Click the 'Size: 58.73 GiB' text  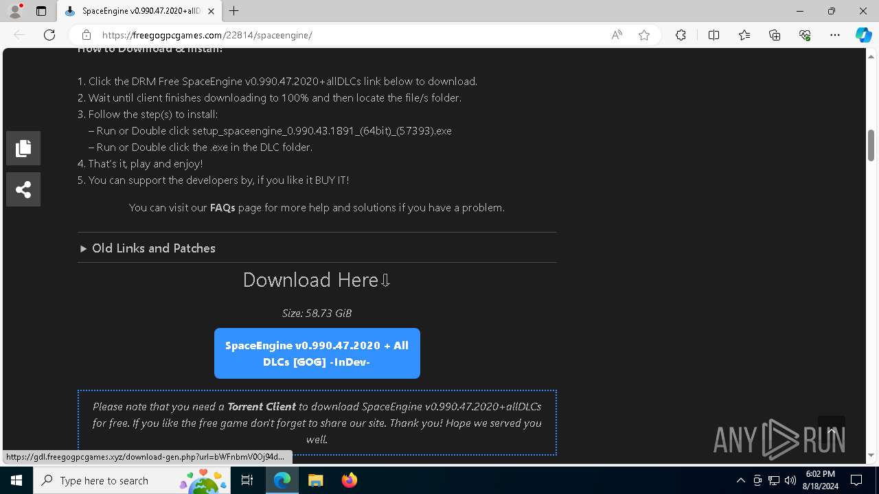coord(317,313)
